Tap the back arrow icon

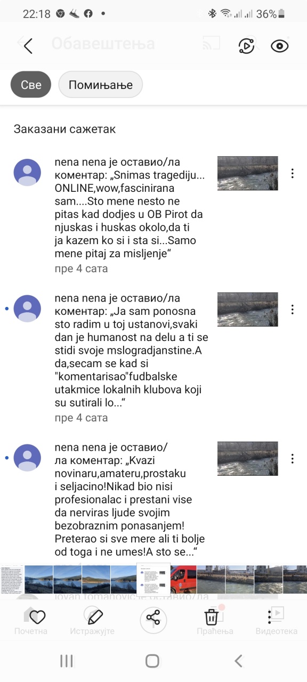coord(28,46)
